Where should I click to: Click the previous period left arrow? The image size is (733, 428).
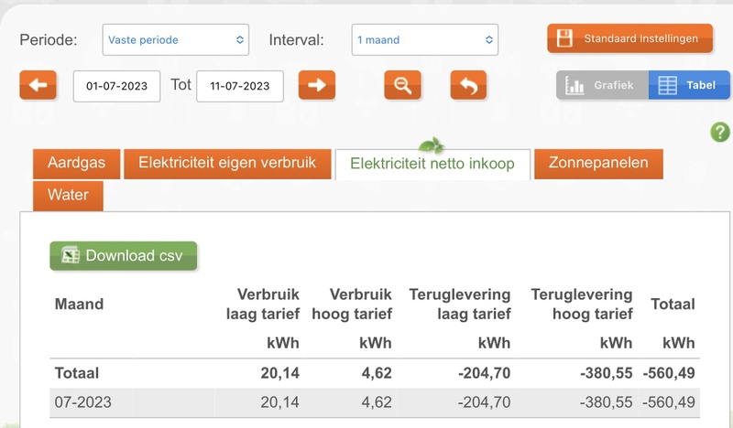tap(38, 85)
